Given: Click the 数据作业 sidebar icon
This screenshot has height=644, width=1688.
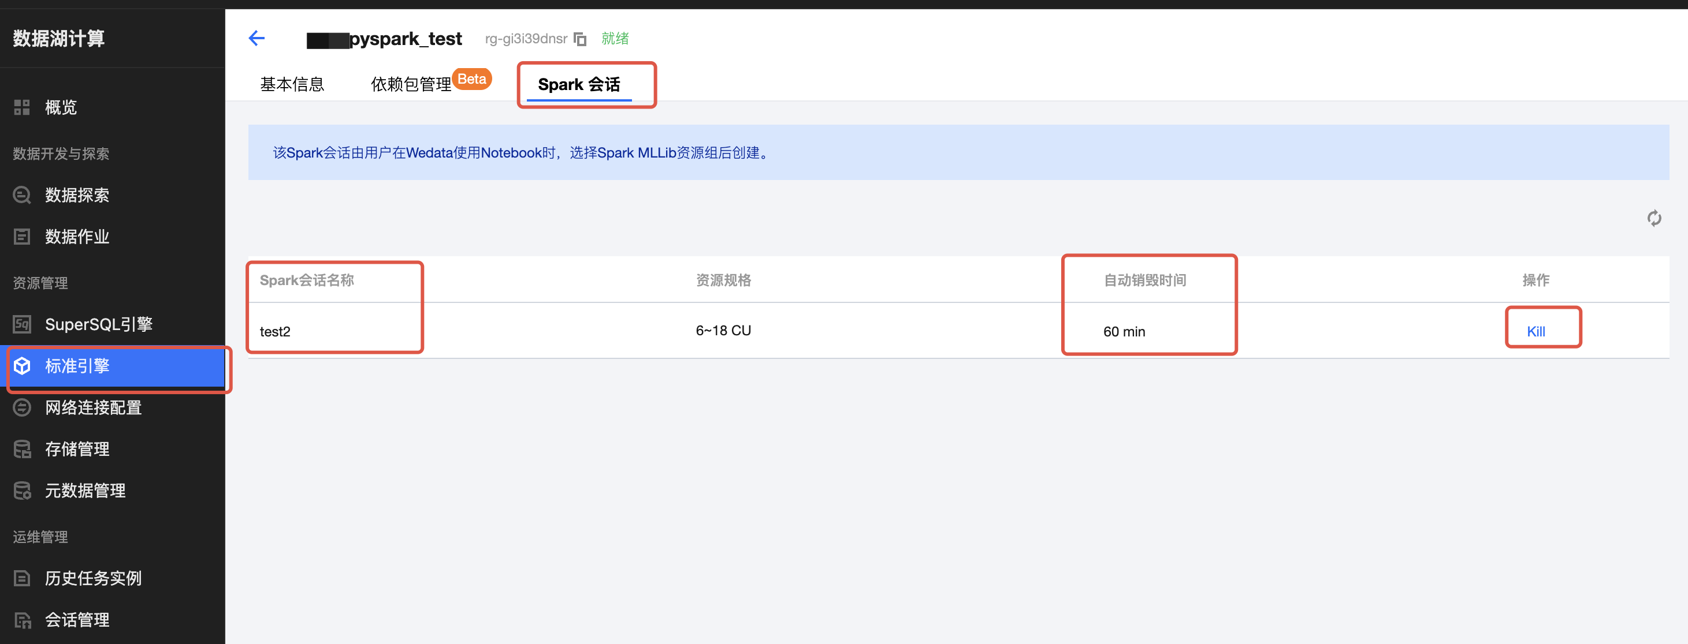Looking at the screenshot, I should (x=23, y=236).
